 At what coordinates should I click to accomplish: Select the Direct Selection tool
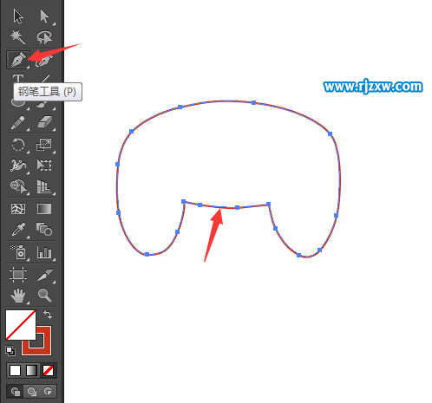(x=44, y=16)
